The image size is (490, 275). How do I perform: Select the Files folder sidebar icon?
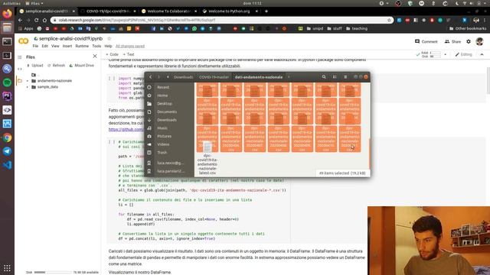[x=20, y=81]
